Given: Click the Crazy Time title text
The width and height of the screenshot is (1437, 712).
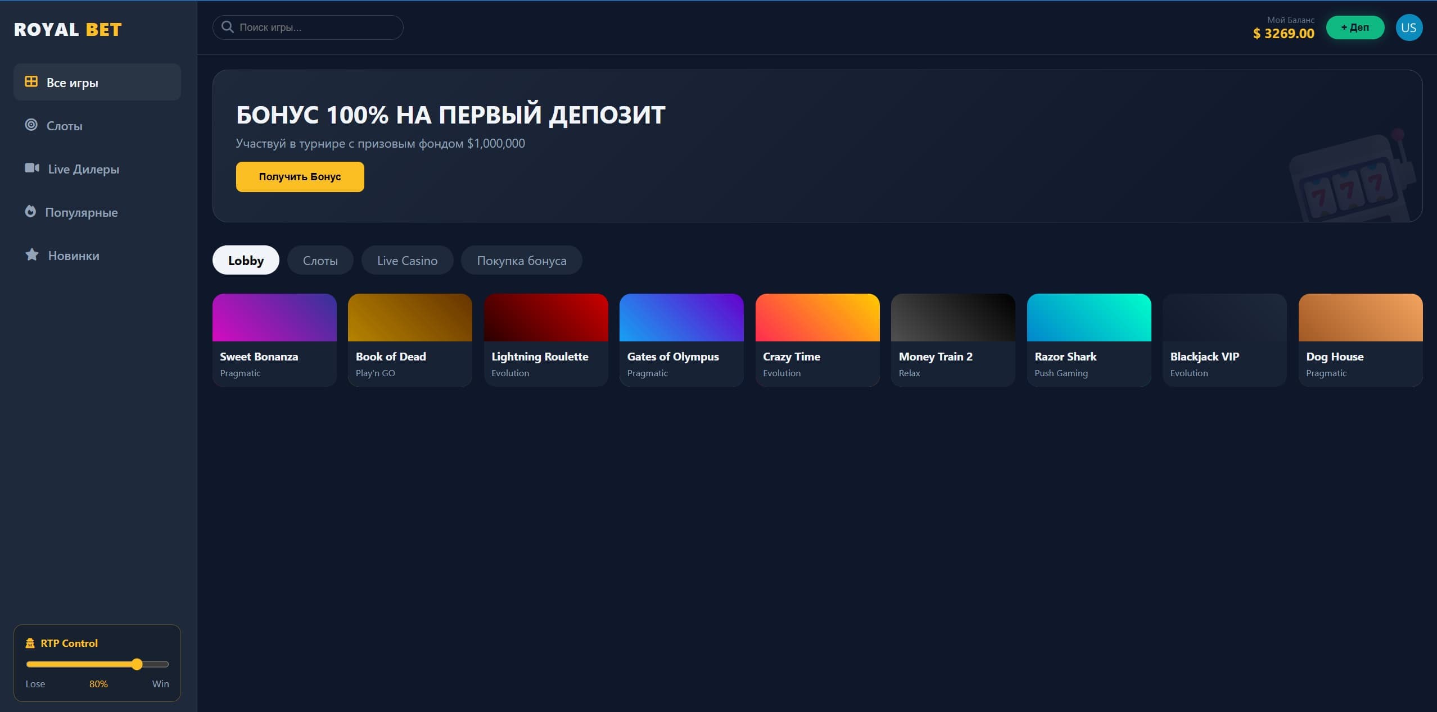Looking at the screenshot, I should (x=792, y=357).
